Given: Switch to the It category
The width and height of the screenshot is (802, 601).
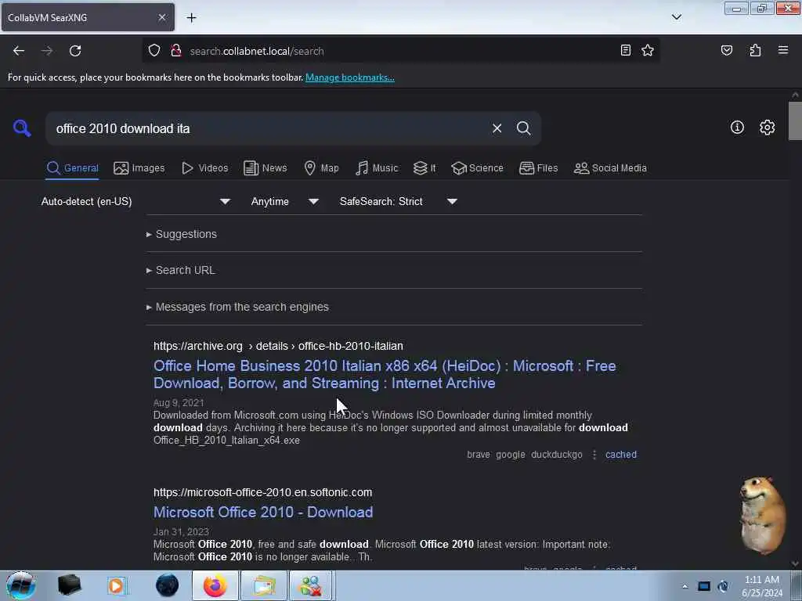Looking at the screenshot, I should click(424, 168).
